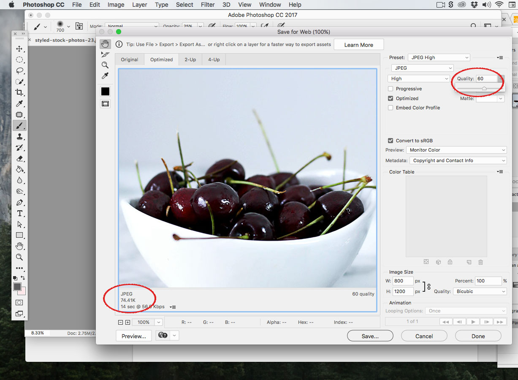Switch to the 4-Up tab
This screenshot has width=518, height=380.
tap(214, 60)
